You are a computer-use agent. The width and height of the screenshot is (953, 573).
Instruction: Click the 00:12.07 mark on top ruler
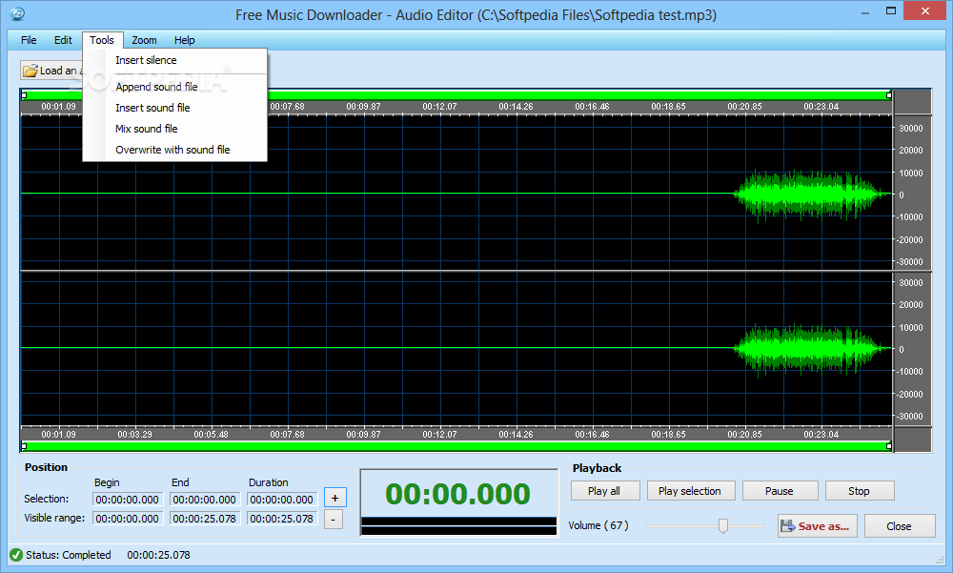point(439,107)
